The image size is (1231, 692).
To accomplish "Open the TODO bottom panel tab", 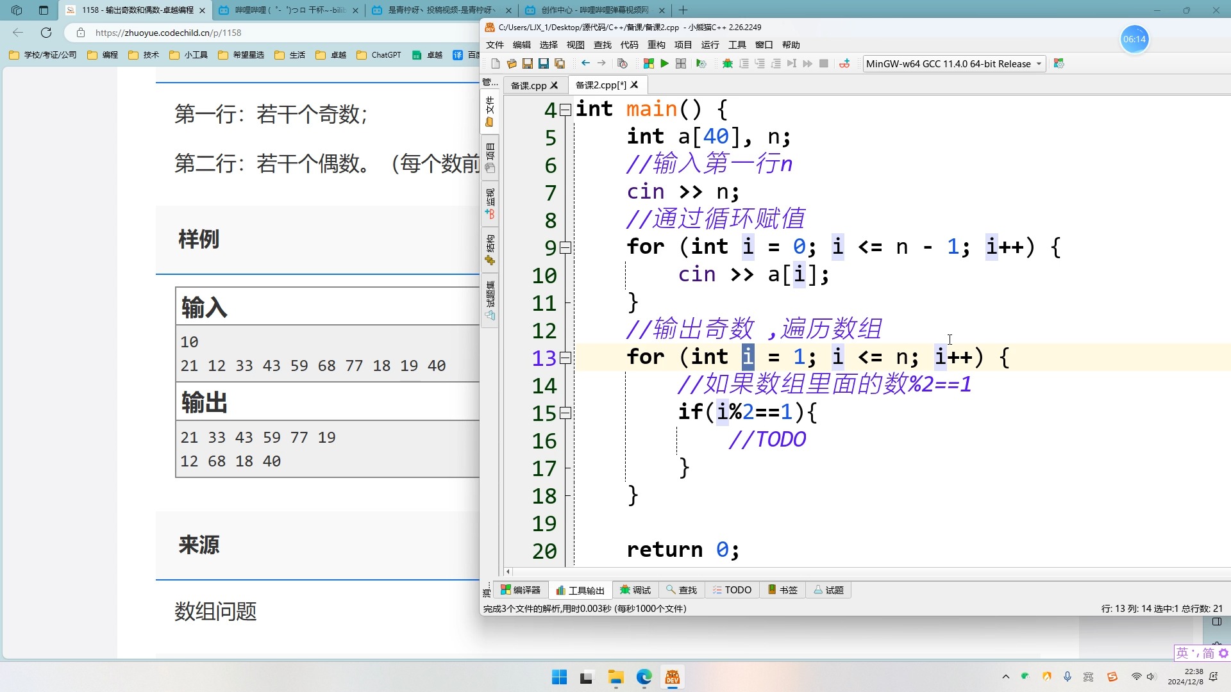I will 732,590.
